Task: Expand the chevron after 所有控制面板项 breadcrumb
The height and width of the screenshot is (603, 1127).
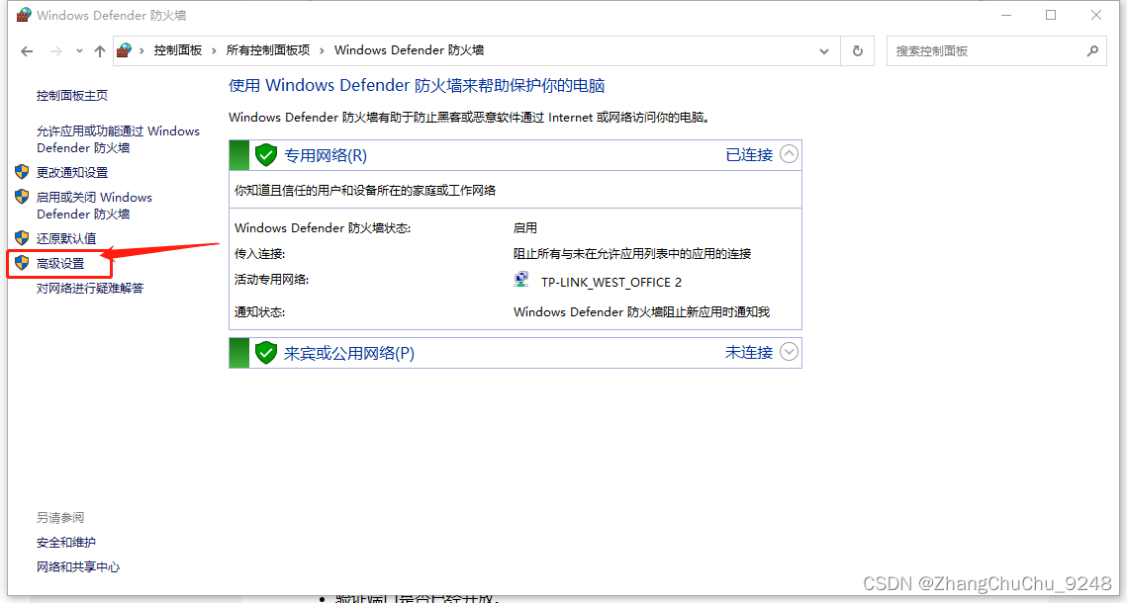Action: (322, 50)
